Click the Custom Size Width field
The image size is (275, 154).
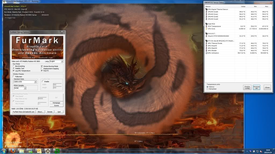(x=57, y=85)
